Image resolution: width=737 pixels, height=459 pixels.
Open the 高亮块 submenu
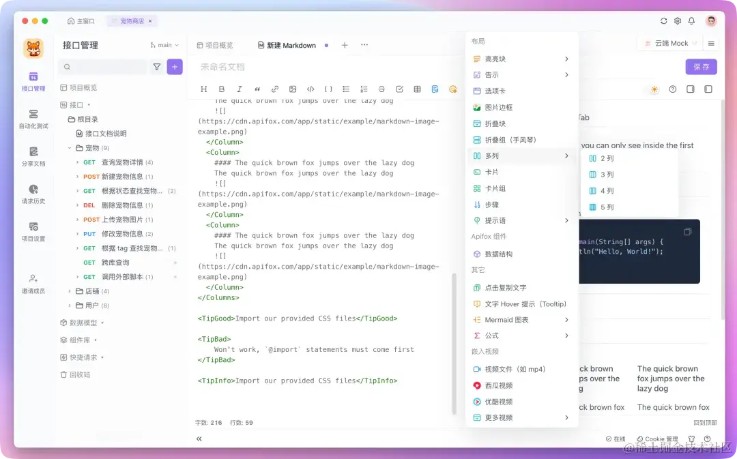tap(521, 59)
